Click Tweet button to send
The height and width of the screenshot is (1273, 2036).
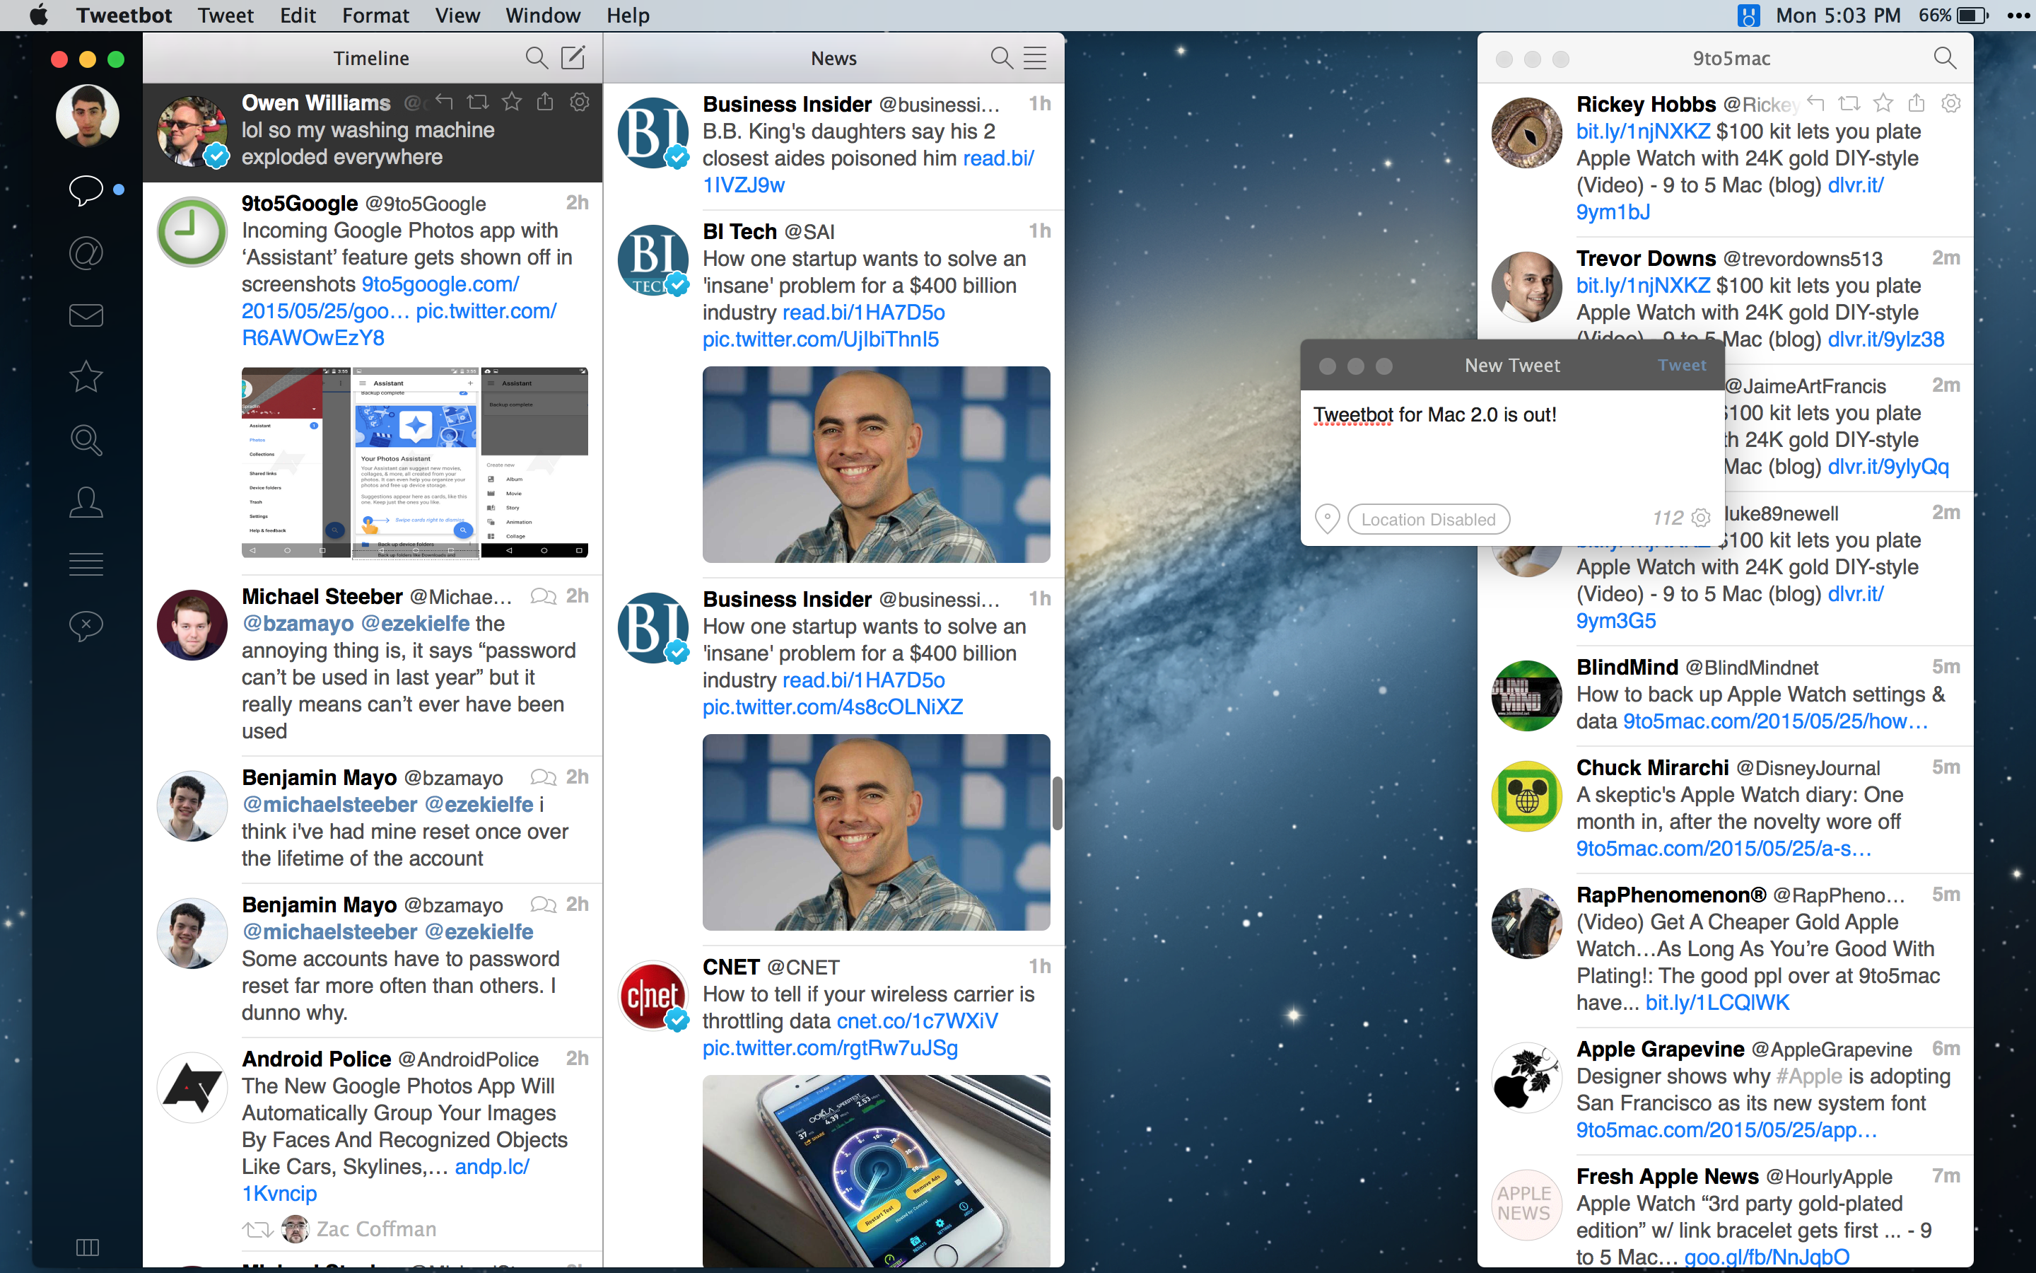pos(1682,366)
